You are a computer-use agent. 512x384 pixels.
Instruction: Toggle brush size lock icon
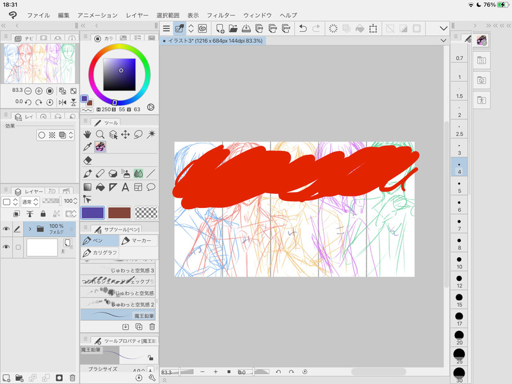click(x=150, y=358)
